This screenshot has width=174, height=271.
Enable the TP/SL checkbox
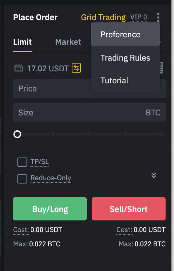(22, 162)
